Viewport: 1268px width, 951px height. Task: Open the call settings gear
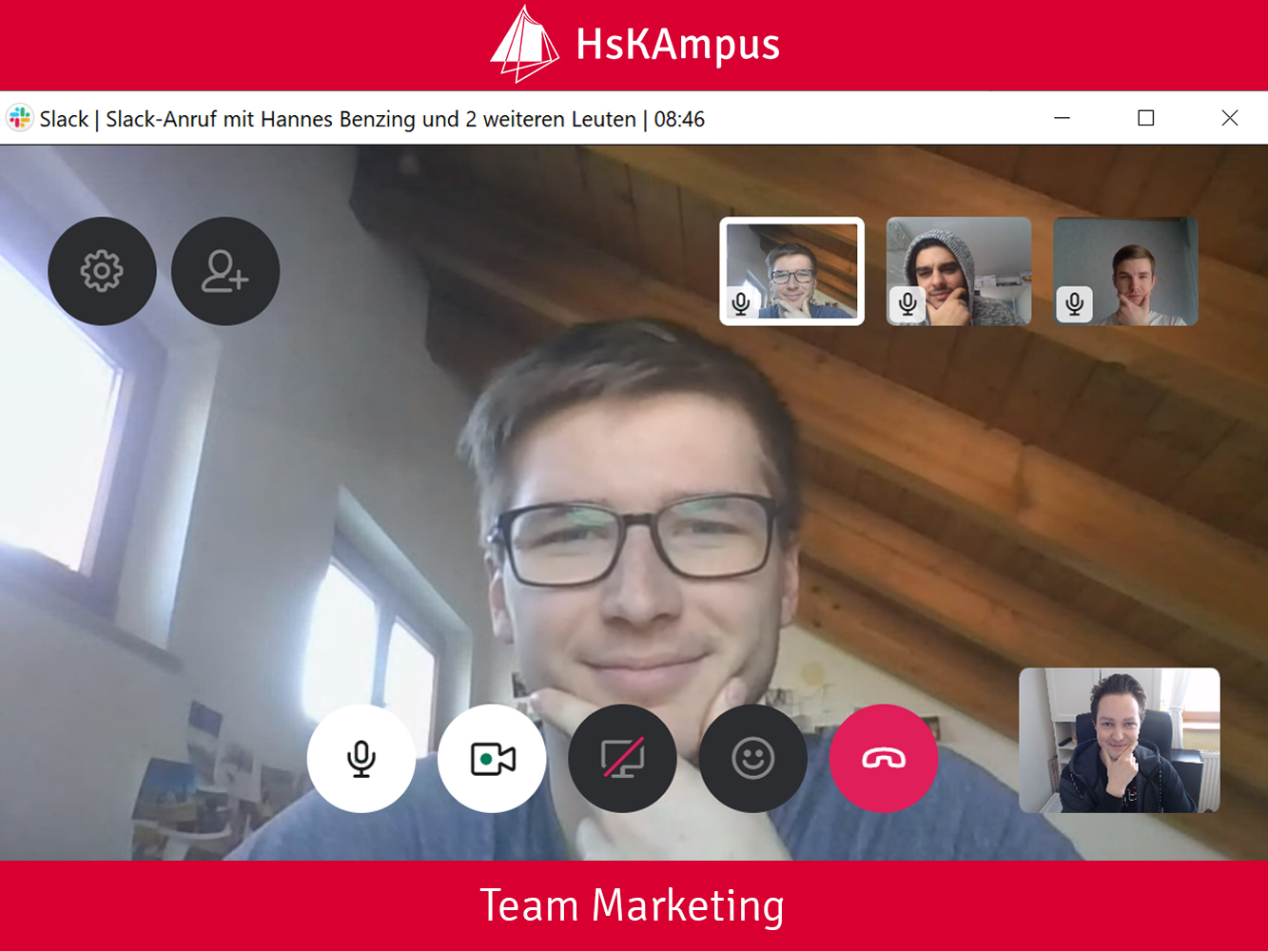[x=102, y=270]
